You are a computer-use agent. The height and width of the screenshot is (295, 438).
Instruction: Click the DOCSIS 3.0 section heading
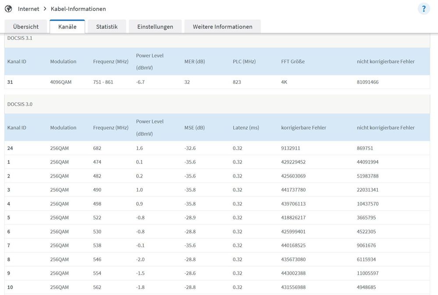coord(20,104)
